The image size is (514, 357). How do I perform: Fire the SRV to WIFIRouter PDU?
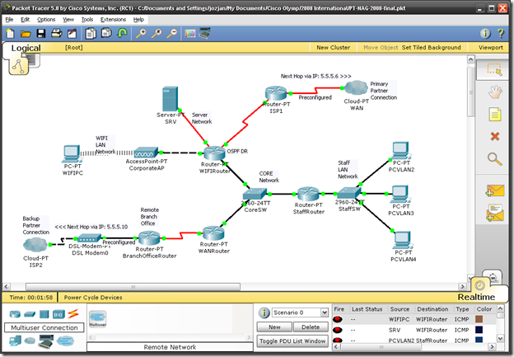338,330
